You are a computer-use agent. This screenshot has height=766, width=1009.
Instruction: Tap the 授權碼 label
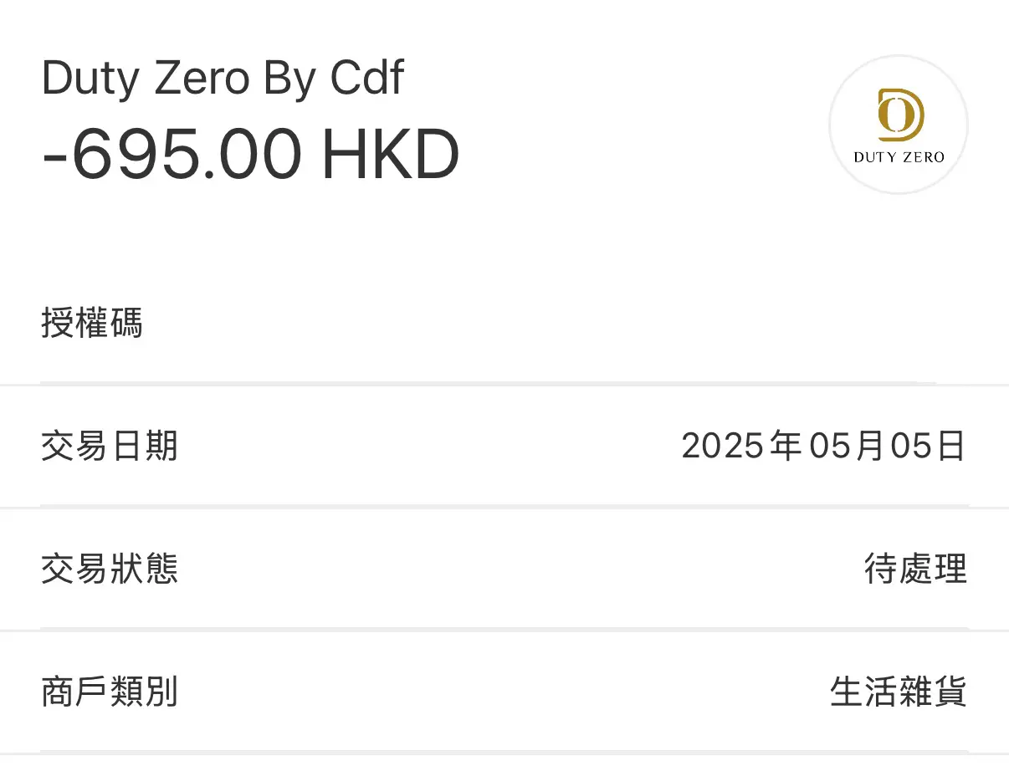tap(92, 323)
